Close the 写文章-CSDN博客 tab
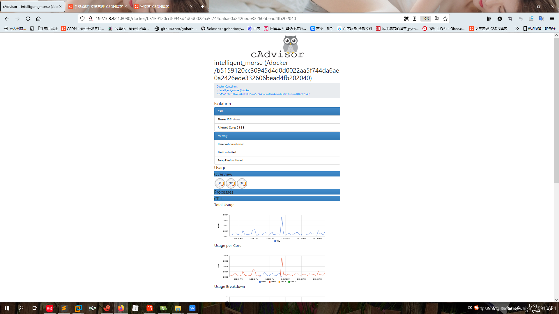 point(191,6)
